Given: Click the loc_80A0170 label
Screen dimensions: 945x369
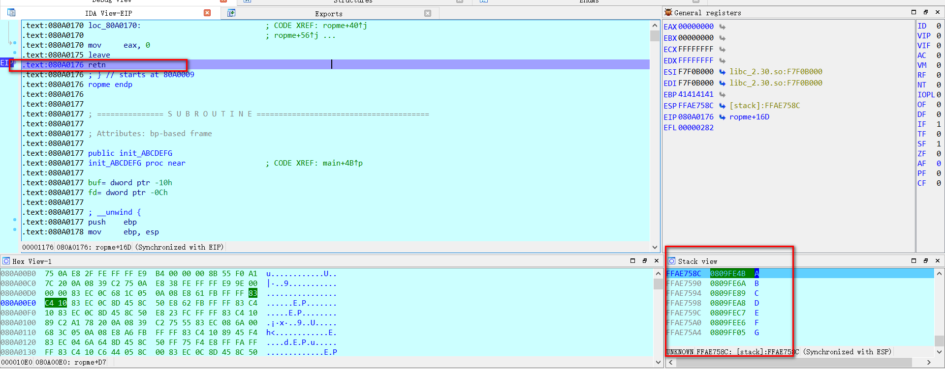Looking at the screenshot, I should [x=114, y=26].
